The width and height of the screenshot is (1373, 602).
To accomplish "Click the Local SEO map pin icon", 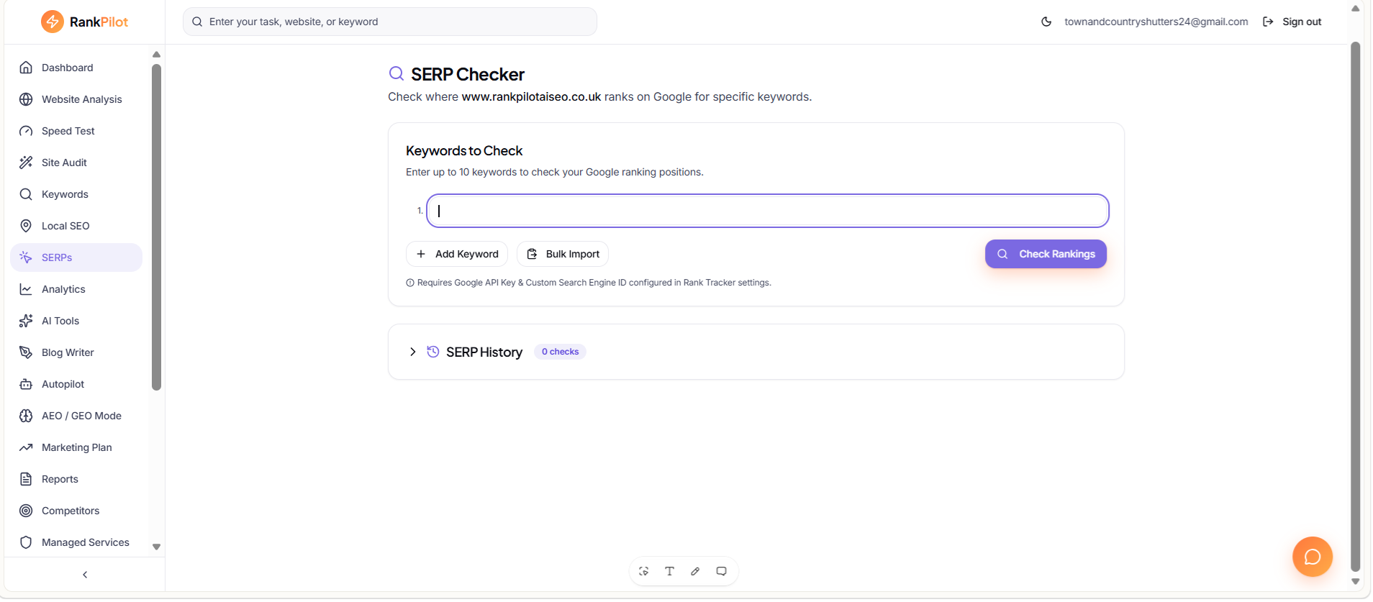I will point(26,226).
